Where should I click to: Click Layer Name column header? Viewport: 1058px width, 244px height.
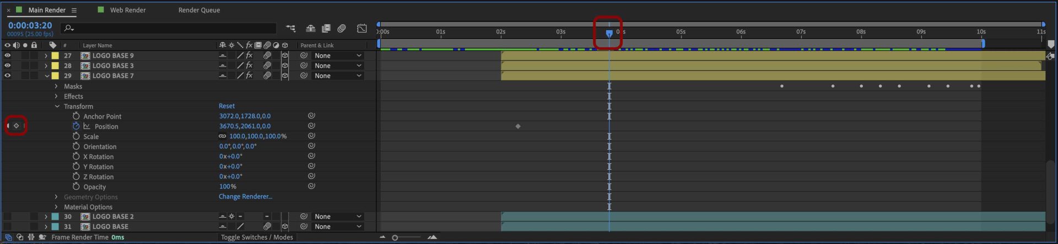tap(98, 45)
